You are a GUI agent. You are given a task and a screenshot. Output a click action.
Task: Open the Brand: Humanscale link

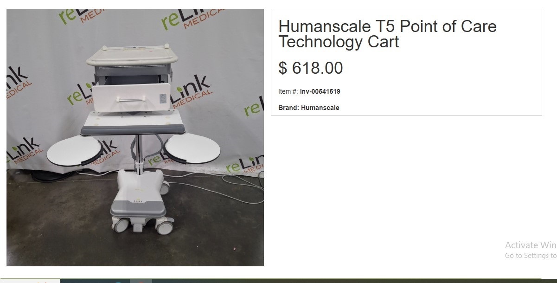coord(309,108)
